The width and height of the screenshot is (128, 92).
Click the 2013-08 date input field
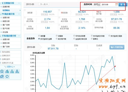pyautogui.click(x=108, y=5)
